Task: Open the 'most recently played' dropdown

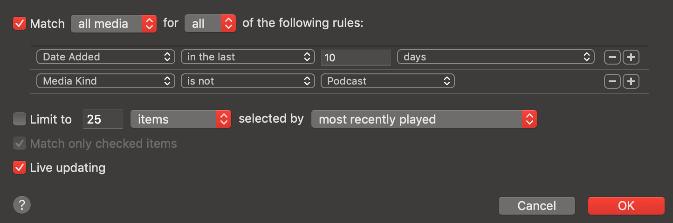Action: (x=424, y=119)
